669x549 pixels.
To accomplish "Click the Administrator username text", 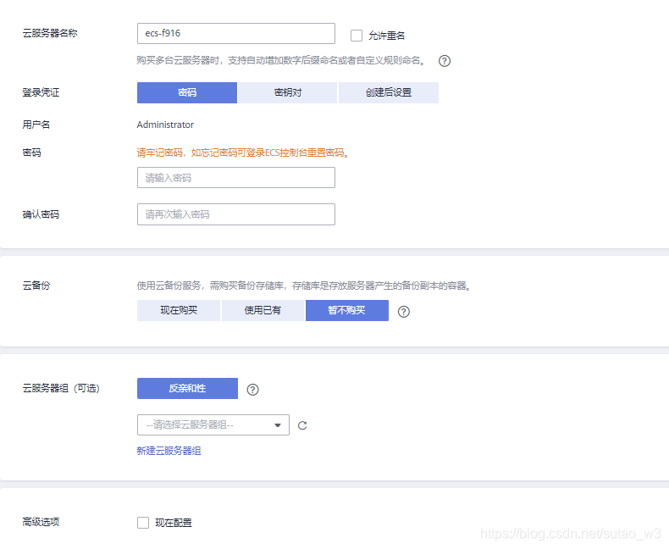I will click(x=165, y=125).
